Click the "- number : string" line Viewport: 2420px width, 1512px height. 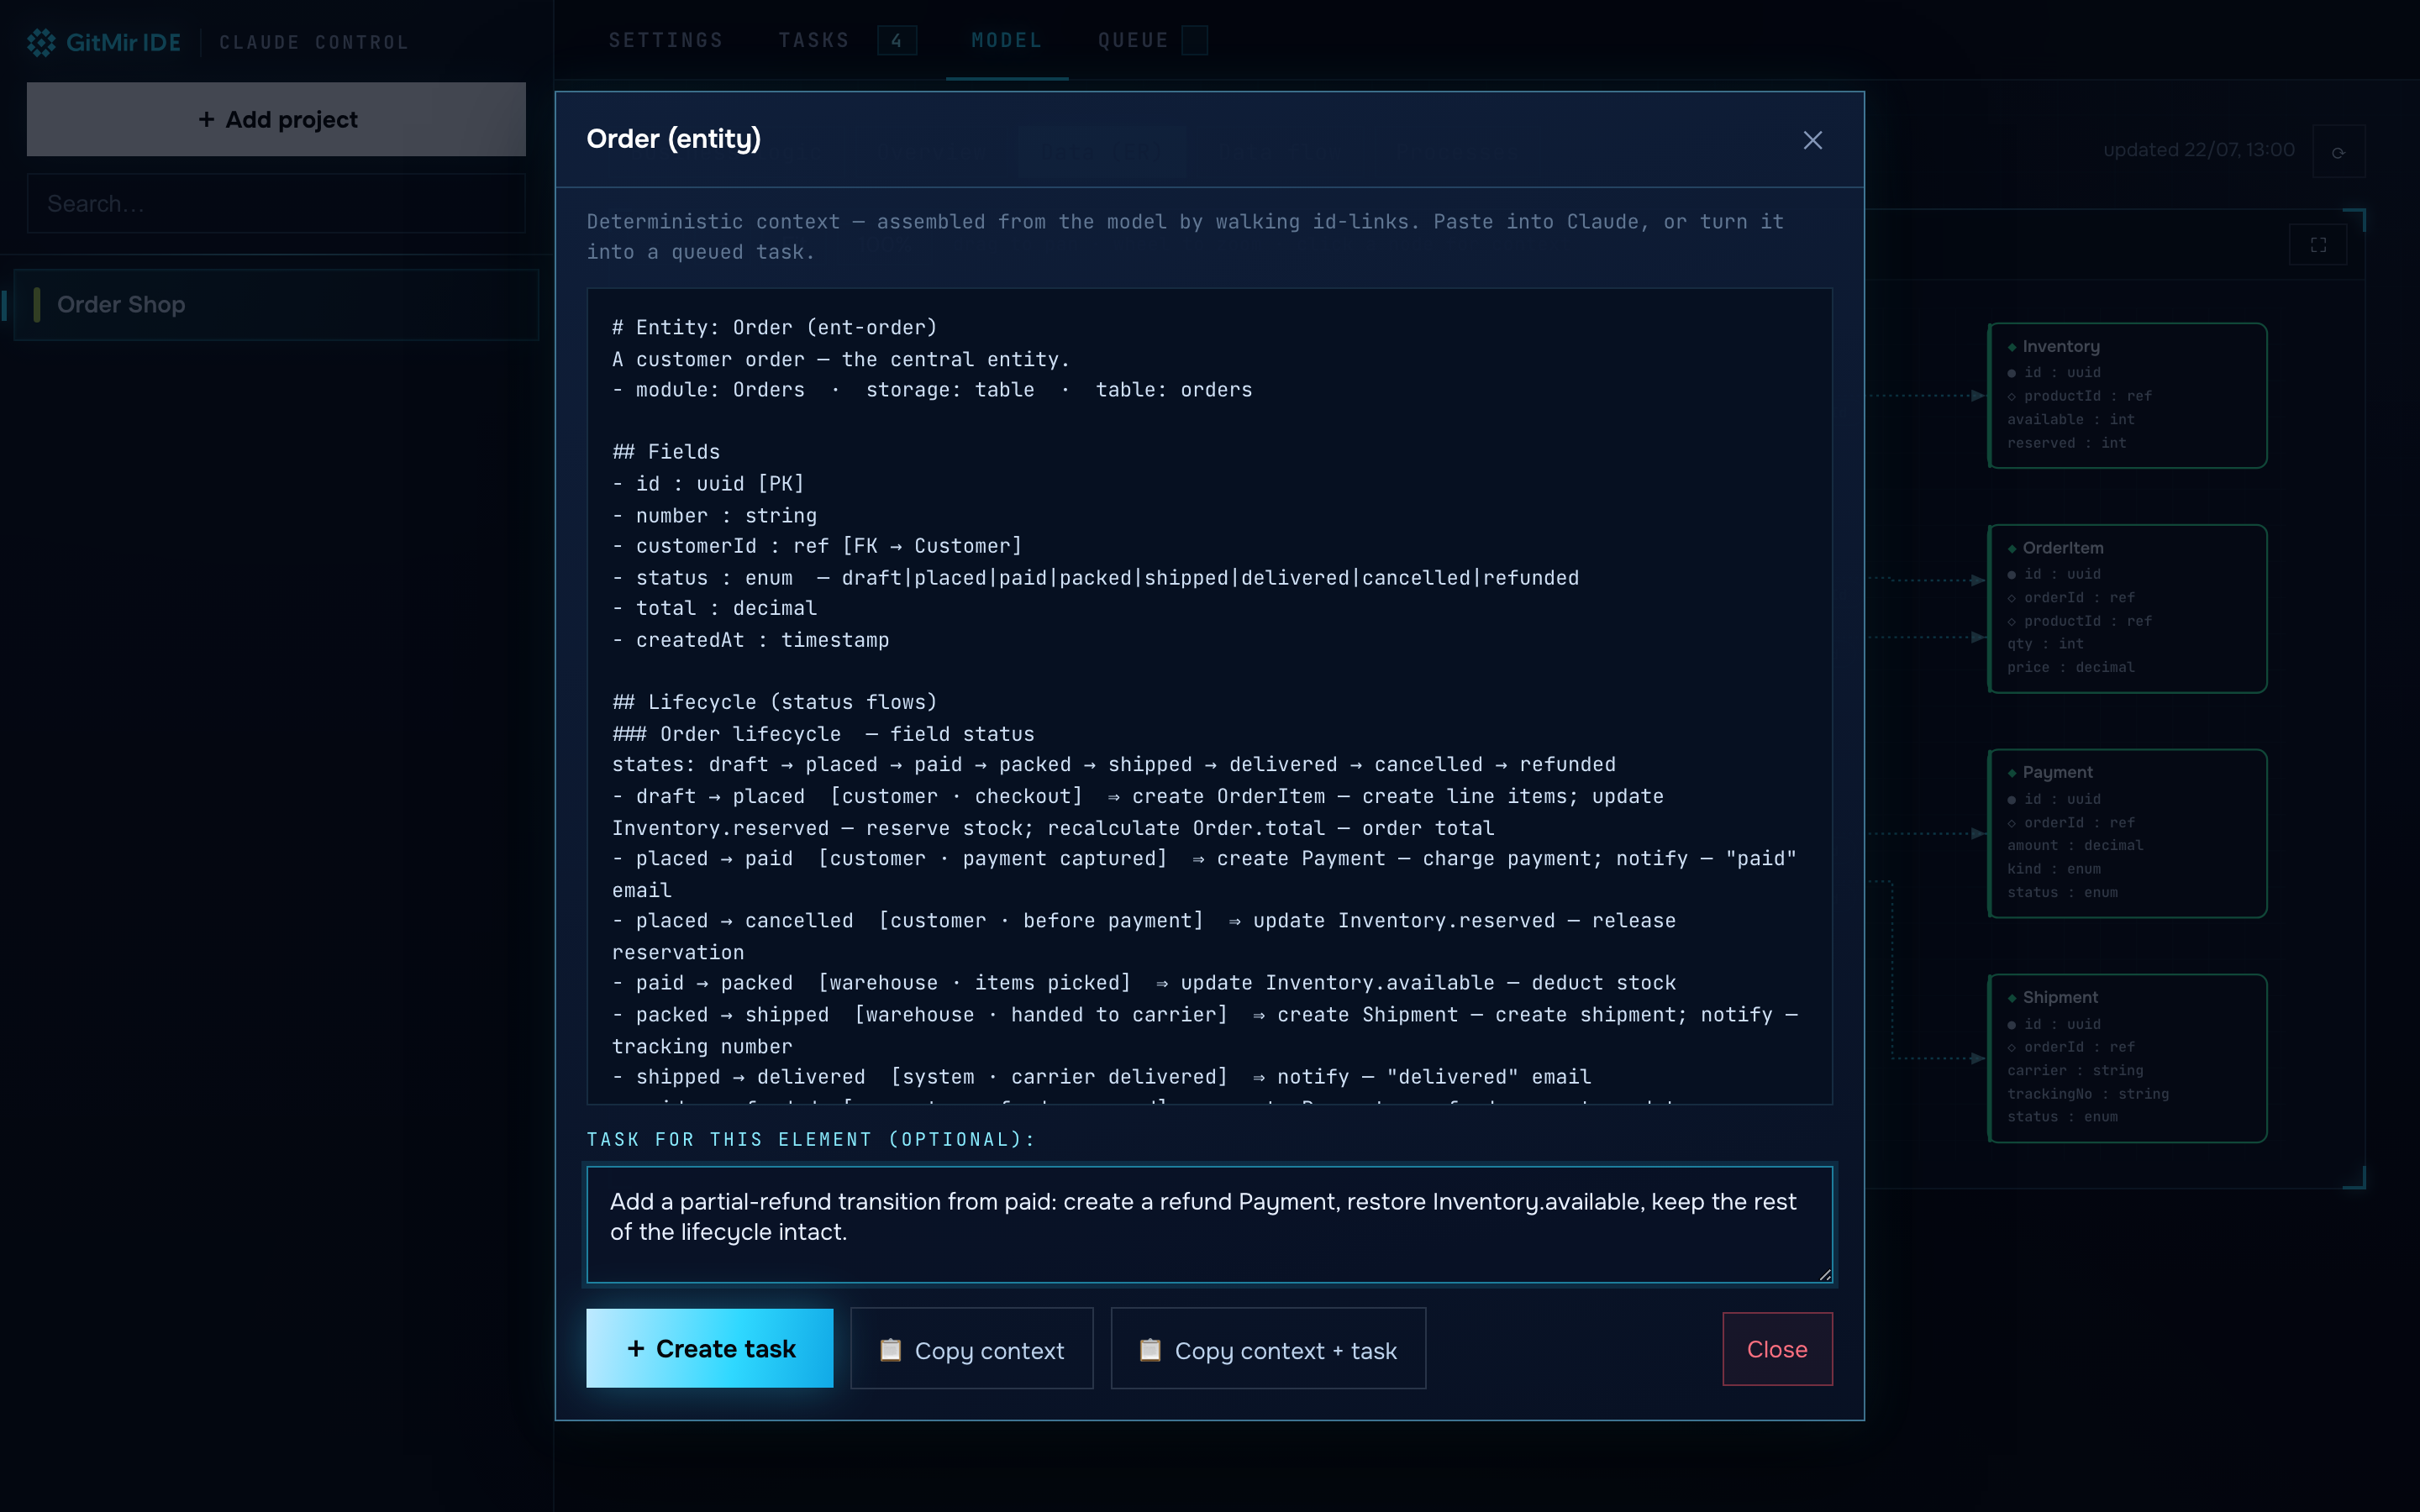coord(715,516)
